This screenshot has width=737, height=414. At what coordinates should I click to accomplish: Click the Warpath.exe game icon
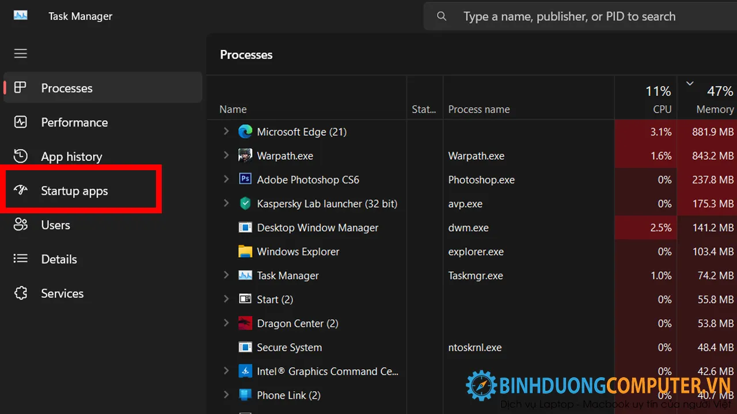[x=245, y=156]
